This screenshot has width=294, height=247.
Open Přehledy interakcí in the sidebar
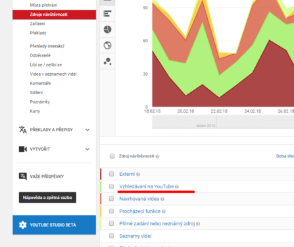click(x=47, y=46)
